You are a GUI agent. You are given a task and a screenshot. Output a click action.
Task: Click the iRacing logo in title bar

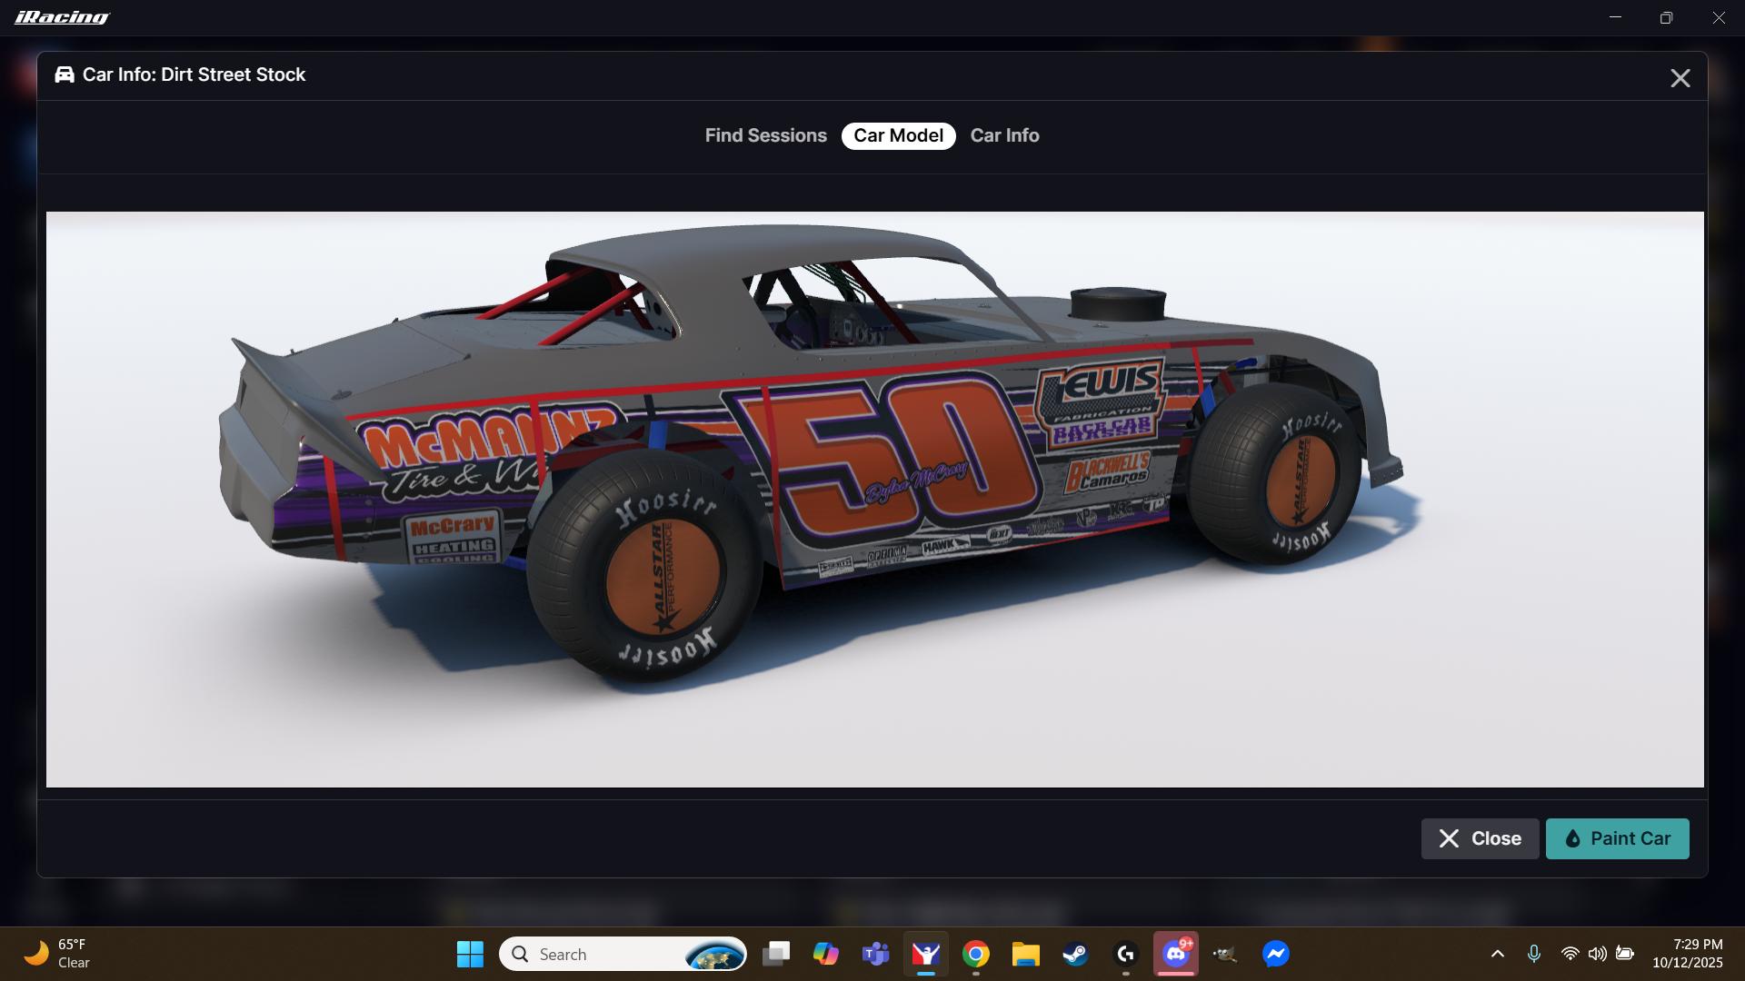click(x=62, y=17)
